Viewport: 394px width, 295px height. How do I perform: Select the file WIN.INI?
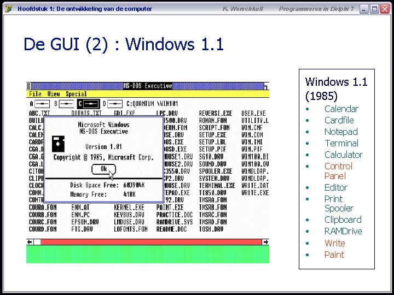(252, 142)
